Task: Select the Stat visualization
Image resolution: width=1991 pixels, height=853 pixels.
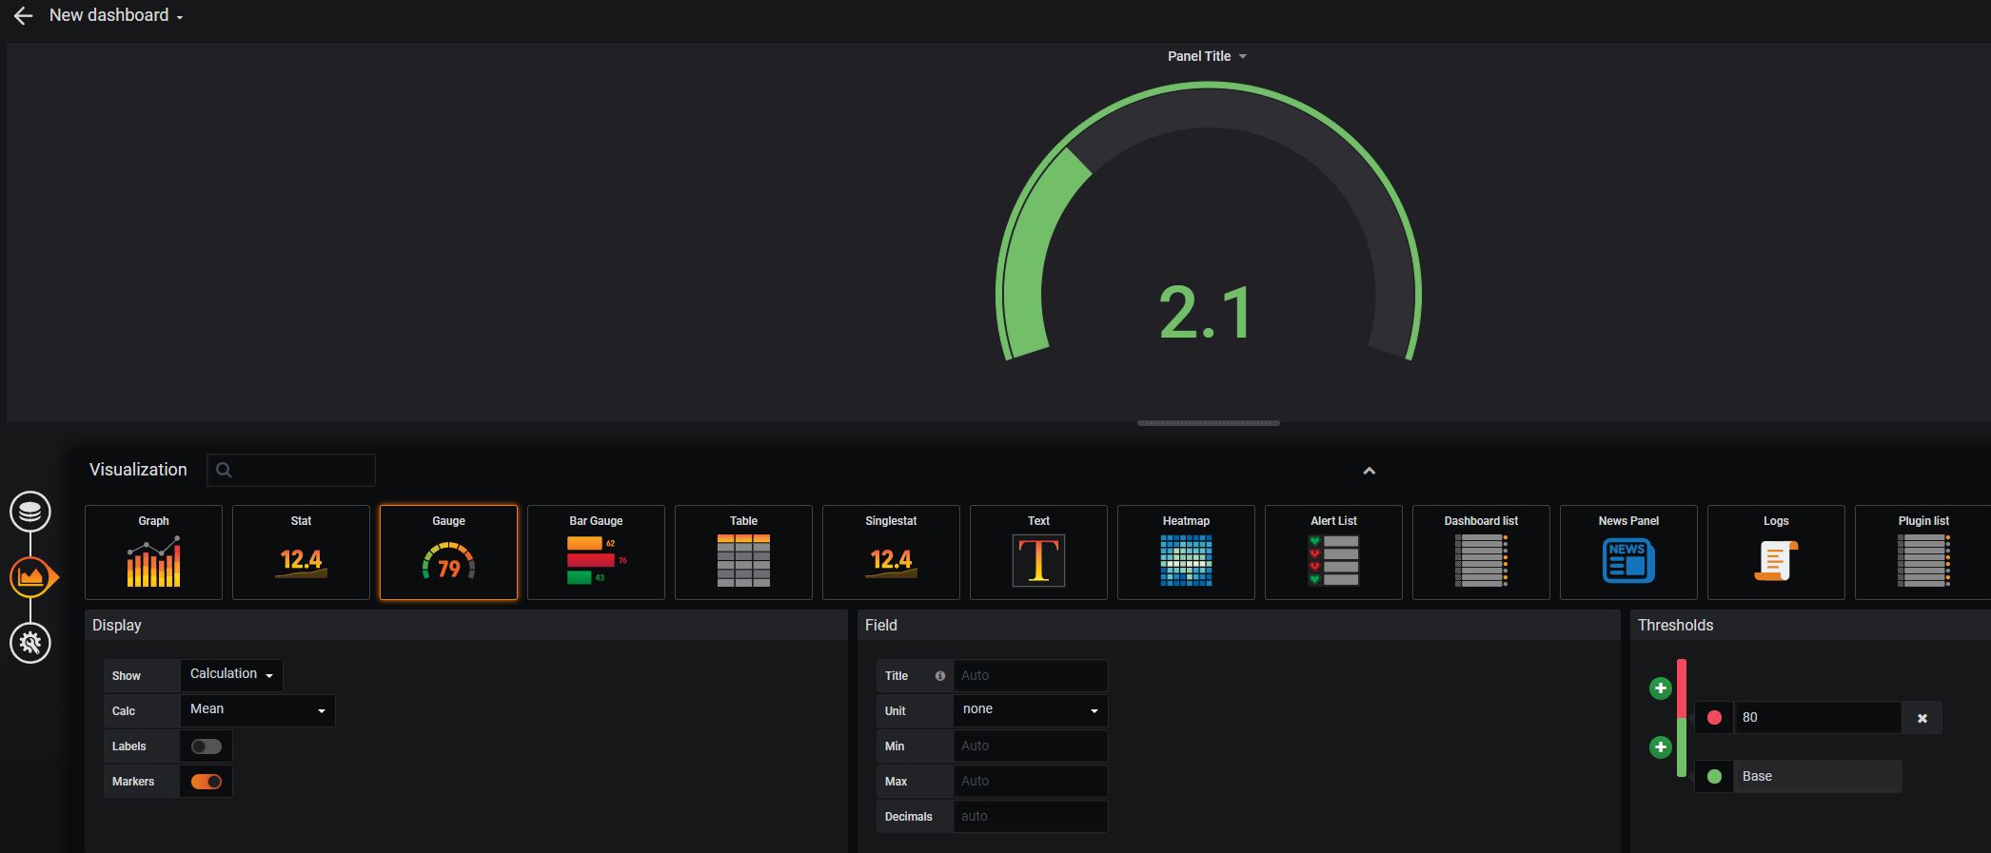Action: coord(301,553)
